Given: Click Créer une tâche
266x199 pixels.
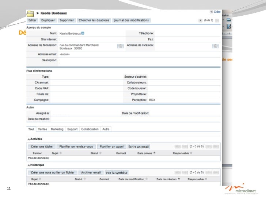Looking at the screenshot, I should tap(42, 147).
